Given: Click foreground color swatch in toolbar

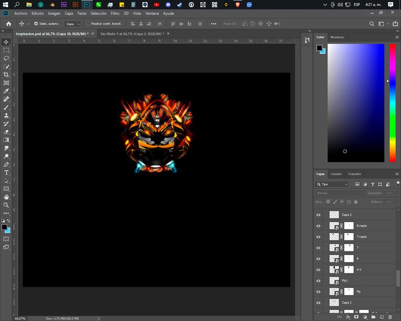Looking at the screenshot, I should point(4,227).
